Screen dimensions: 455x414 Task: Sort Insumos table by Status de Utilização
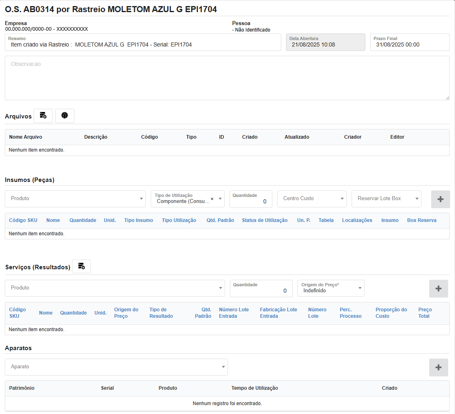(x=265, y=220)
